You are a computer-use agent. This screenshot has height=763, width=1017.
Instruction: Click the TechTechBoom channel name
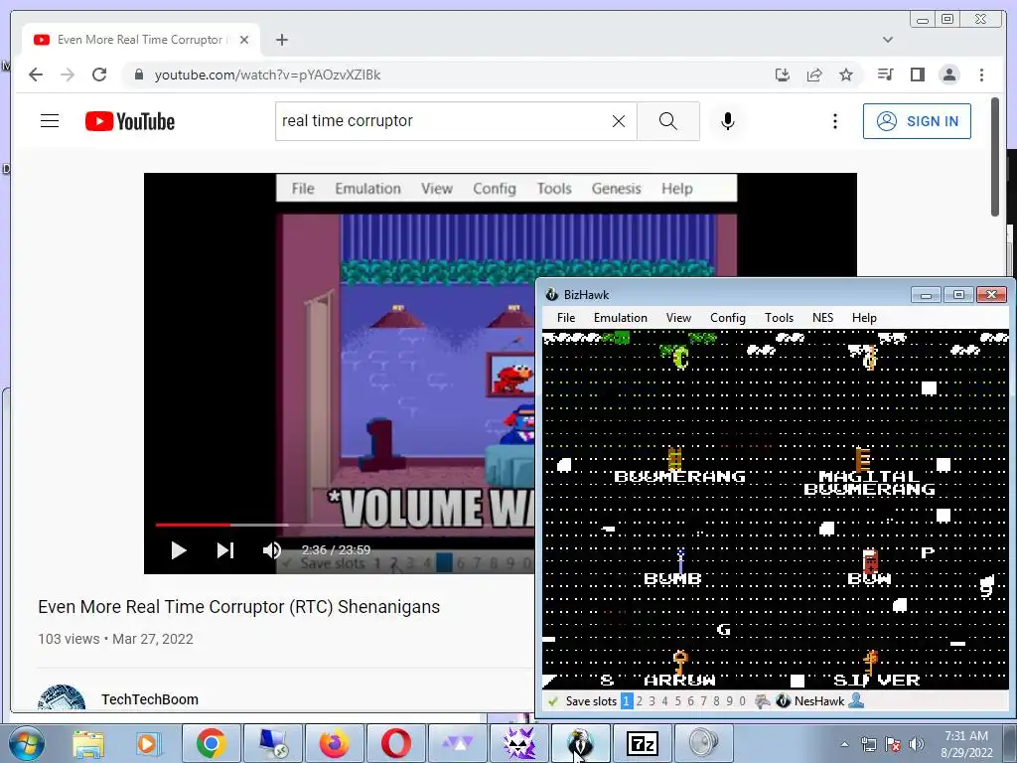(x=149, y=699)
